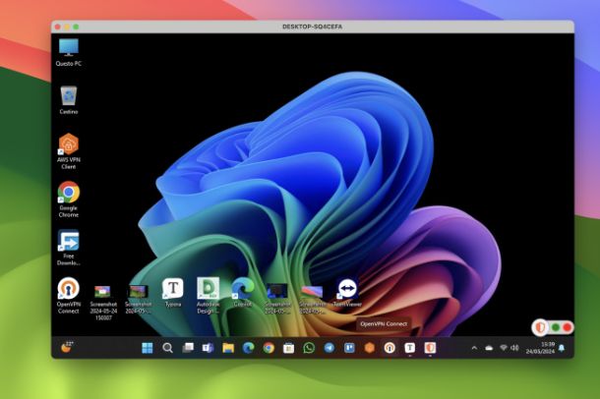This screenshot has height=399, width=600.
Task: Click the green dot in the floating pill
Action: [x=556, y=327]
